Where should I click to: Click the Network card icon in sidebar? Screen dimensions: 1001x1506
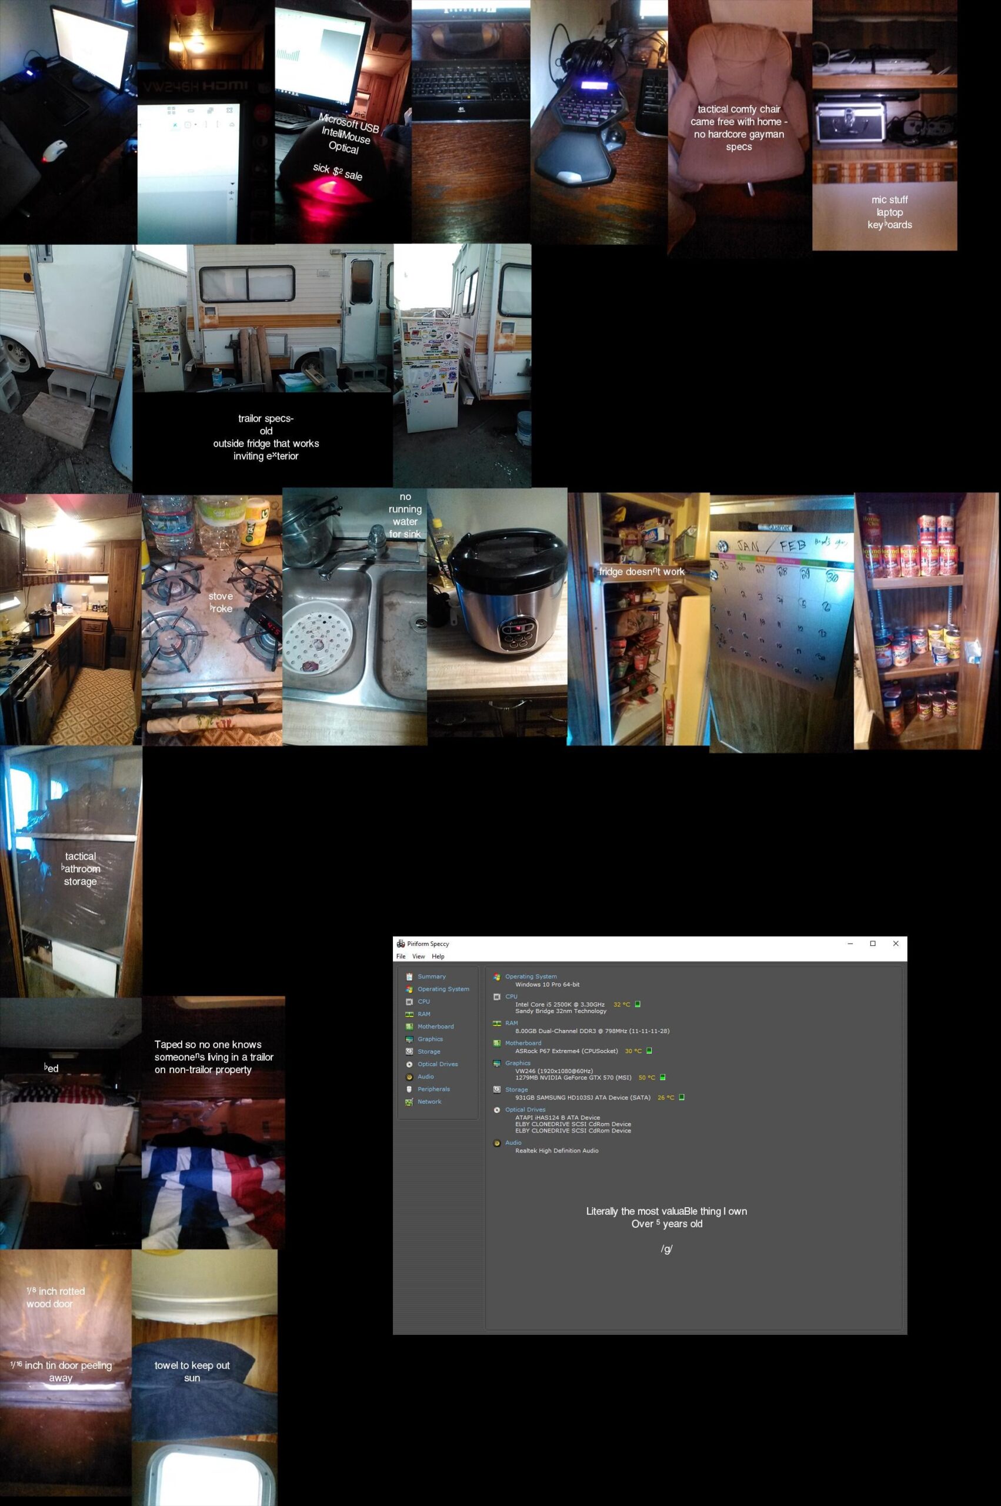[409, 1102]
